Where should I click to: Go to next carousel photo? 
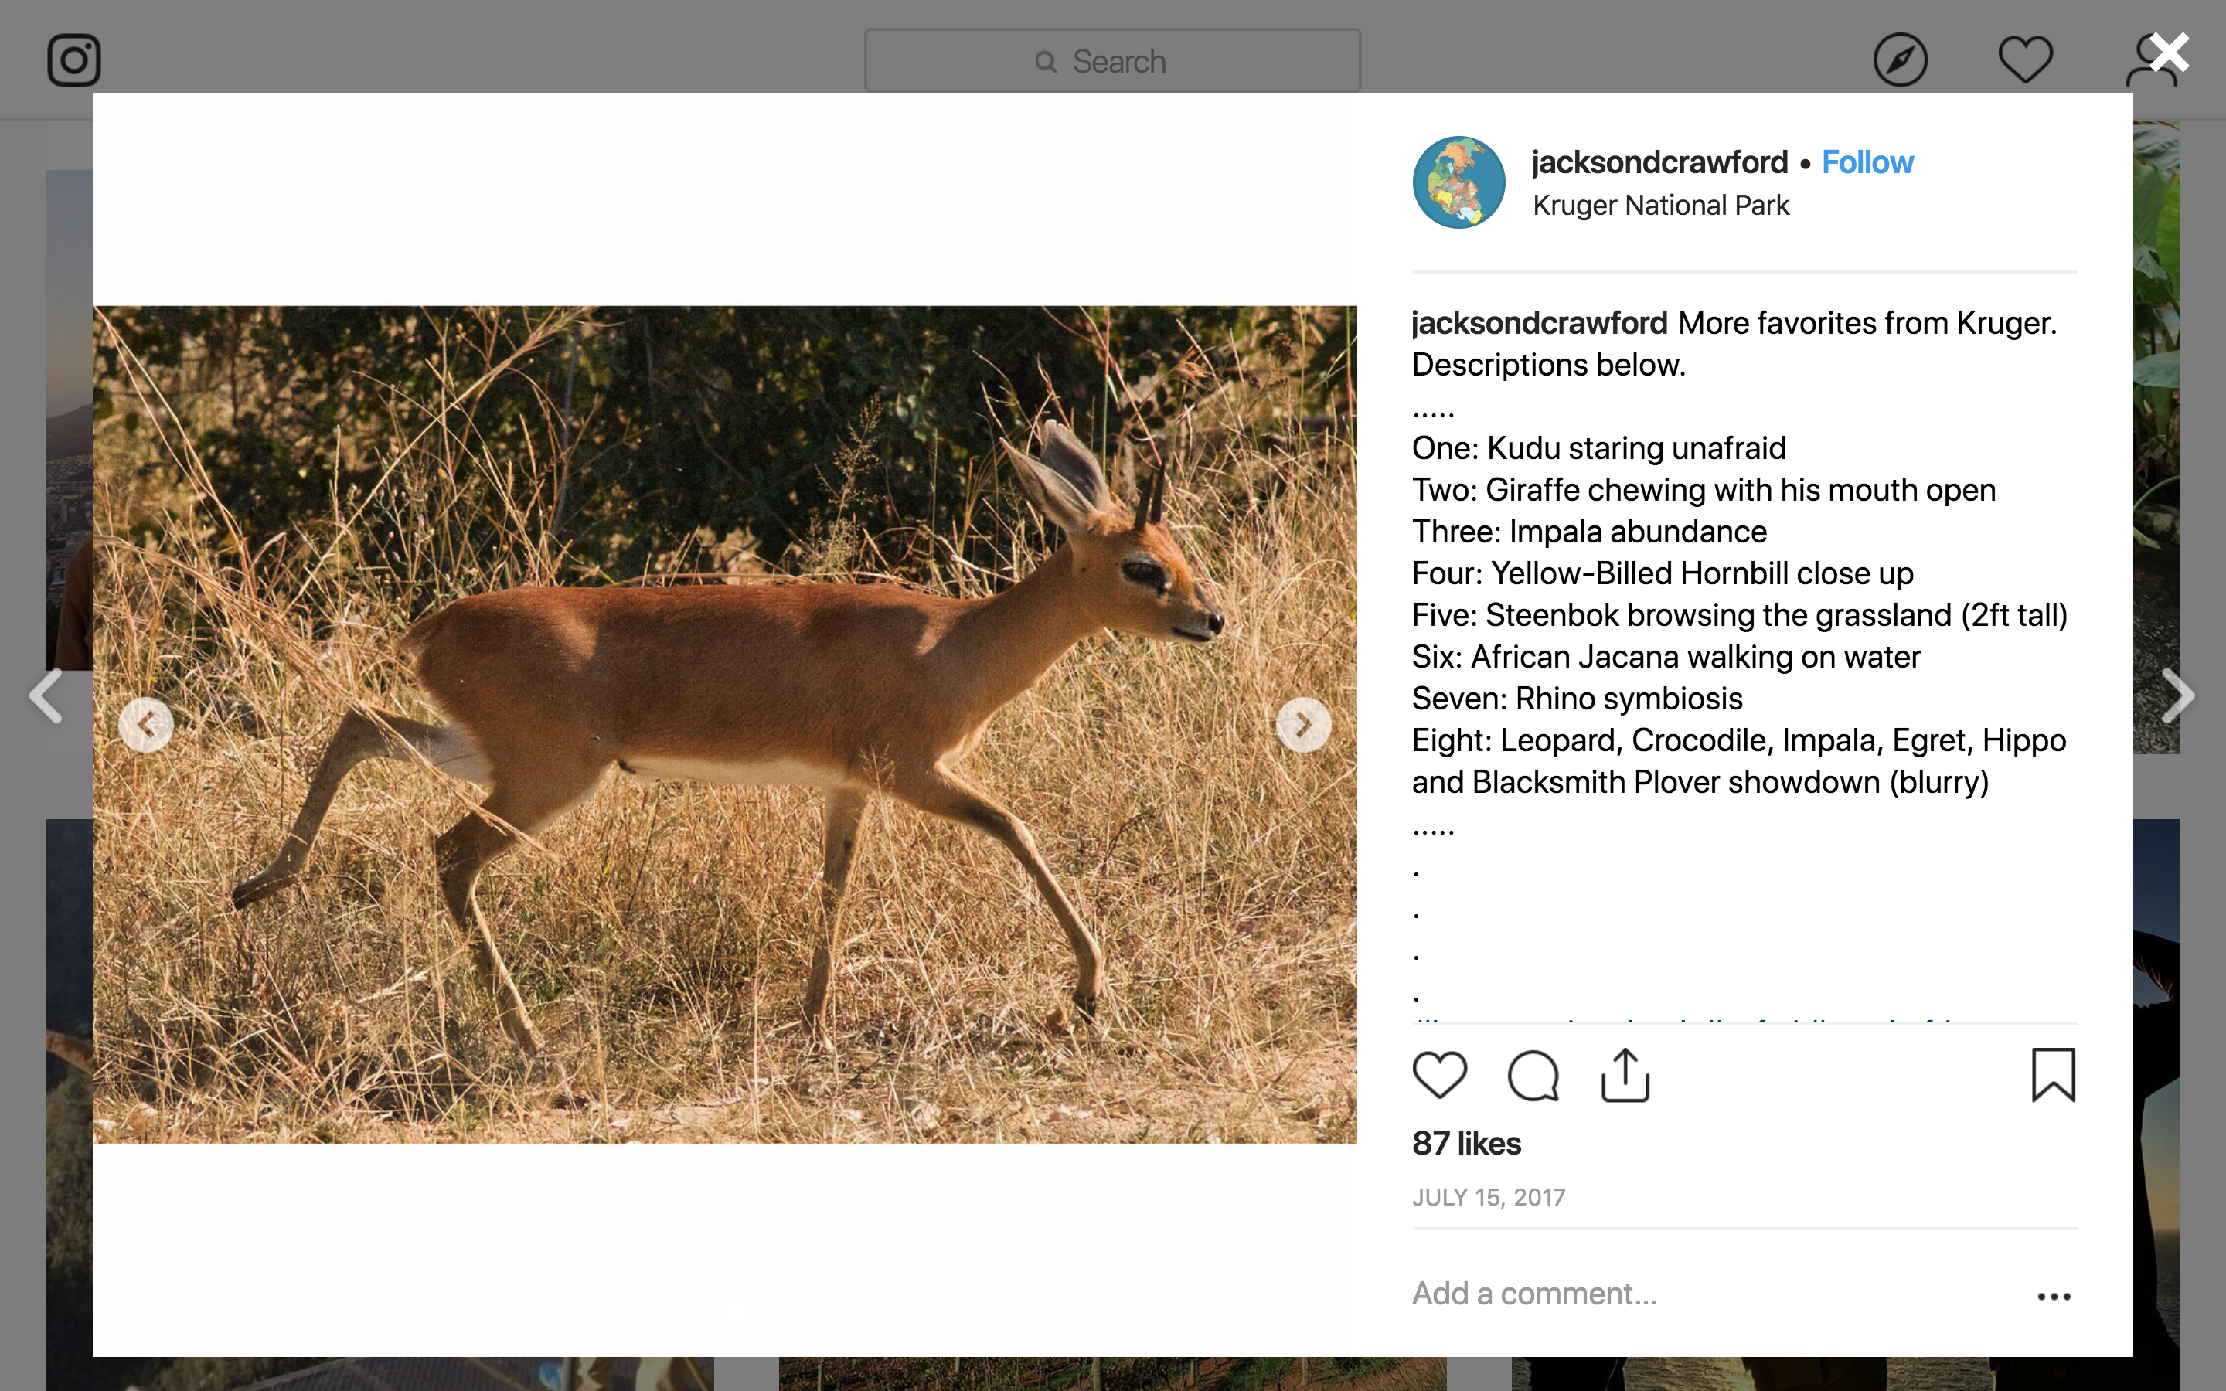point(1303,725)
